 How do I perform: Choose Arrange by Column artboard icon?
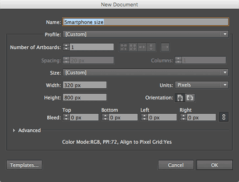151,47
